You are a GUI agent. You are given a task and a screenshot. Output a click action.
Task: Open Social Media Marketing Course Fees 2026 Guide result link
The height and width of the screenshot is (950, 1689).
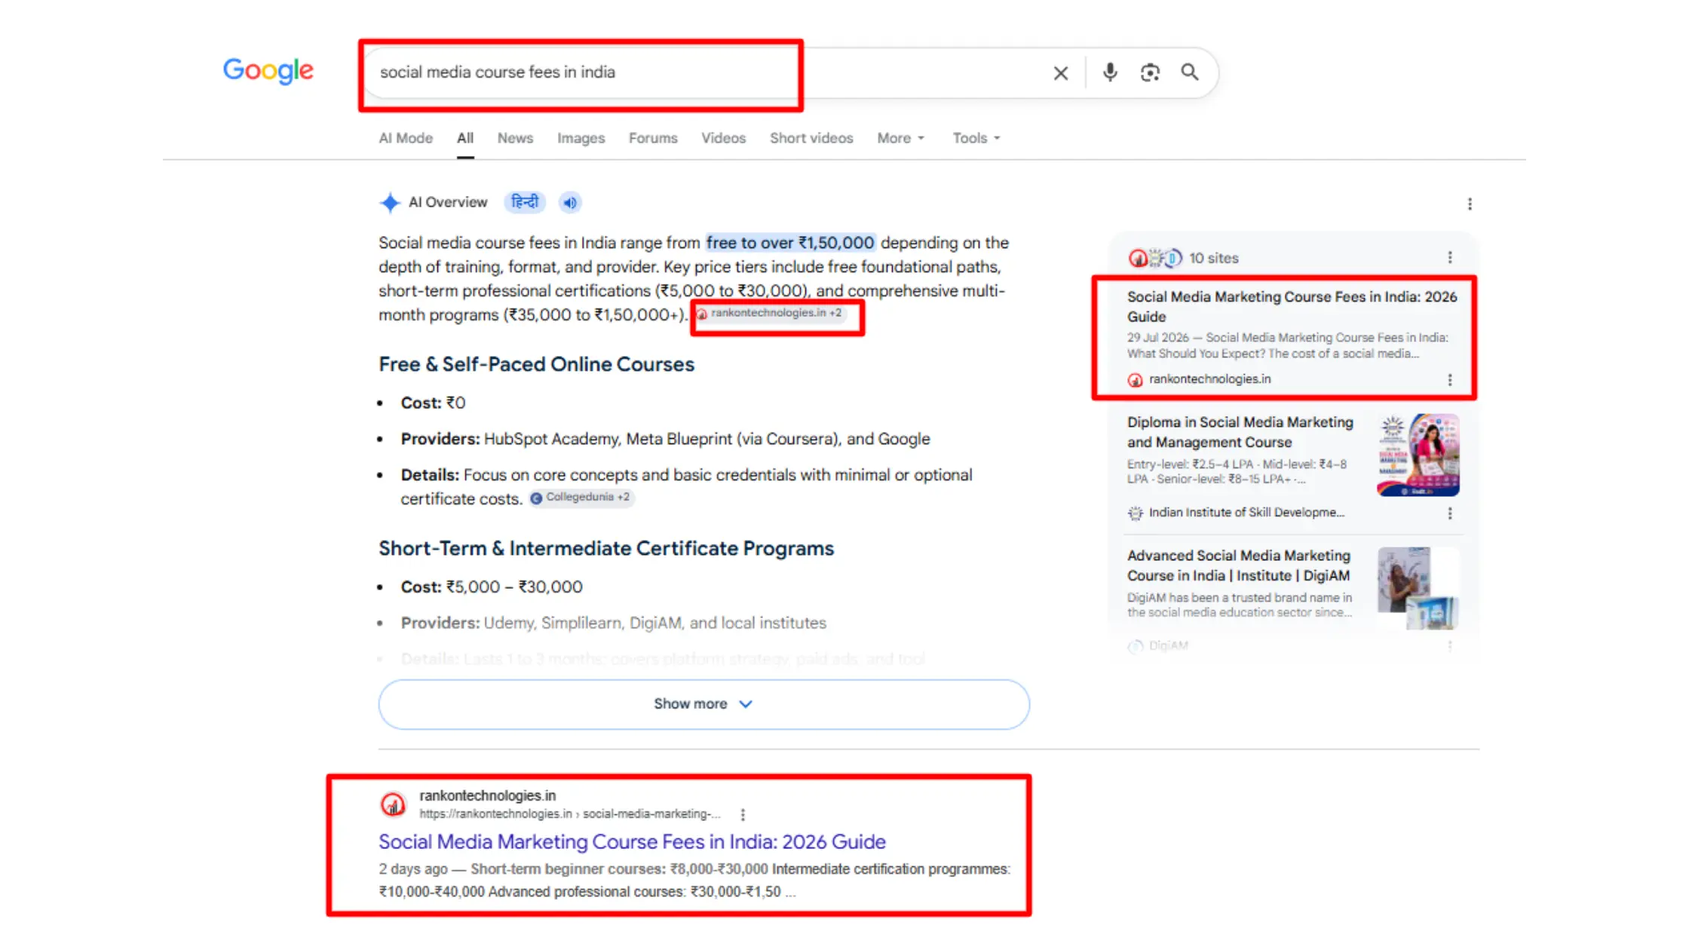632,841
